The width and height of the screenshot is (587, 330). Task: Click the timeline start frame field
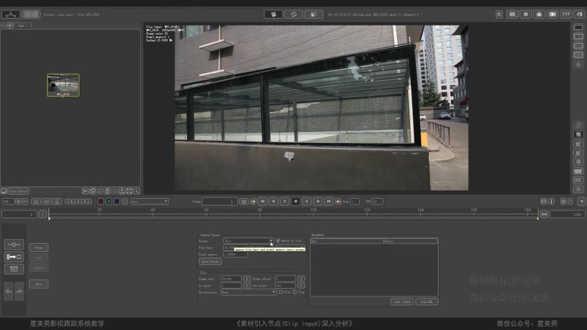pyautogui.click(x=19, y=215)
